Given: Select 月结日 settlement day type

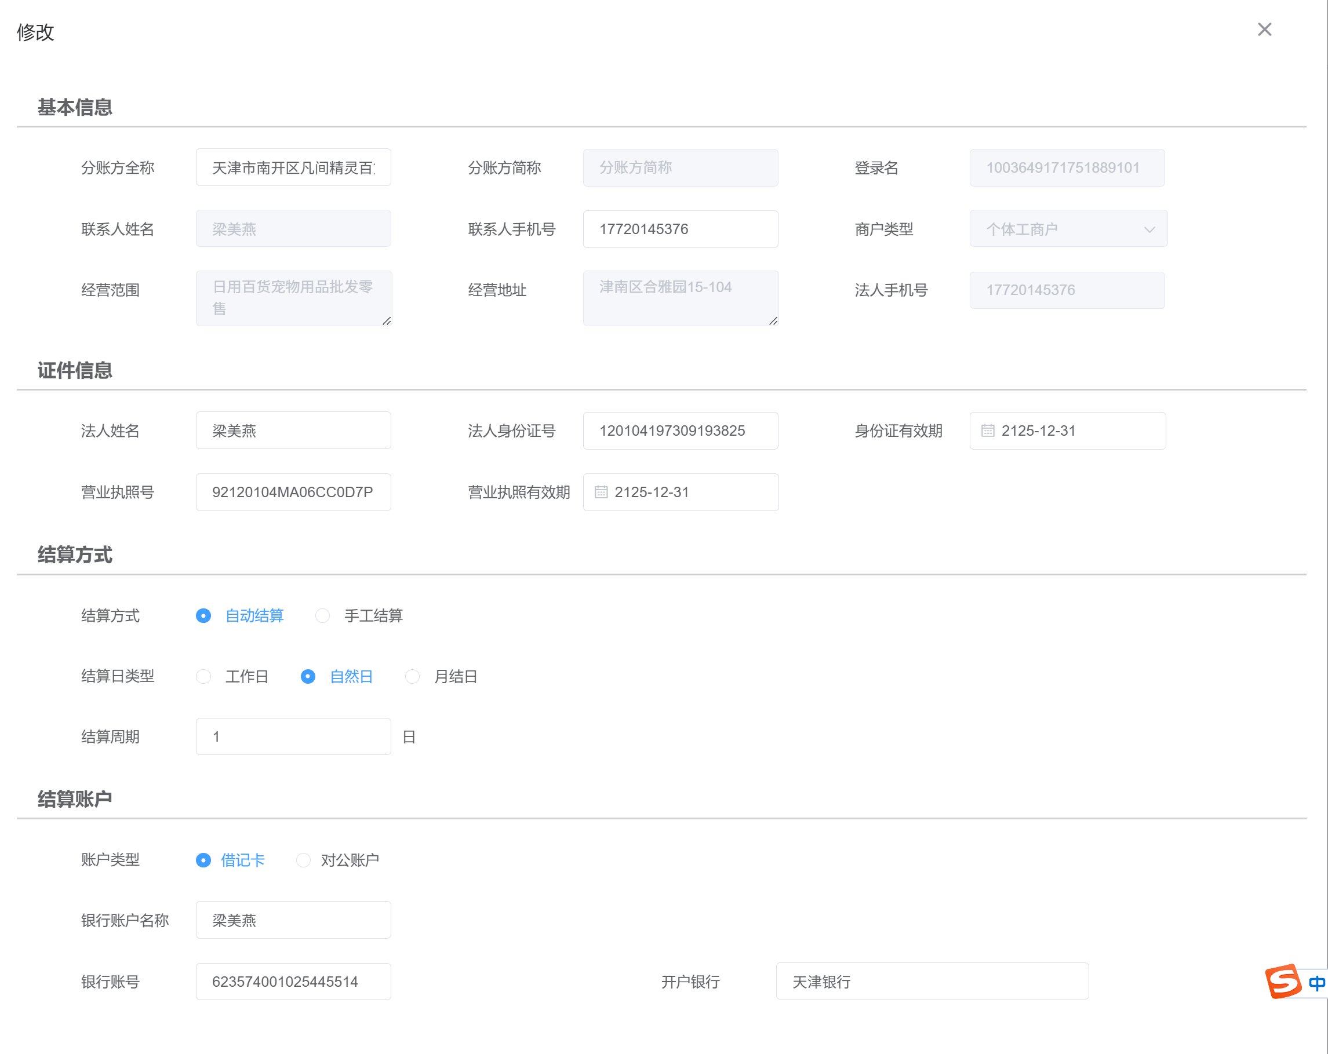Looking at the screenshot, I should click(412, 677).
